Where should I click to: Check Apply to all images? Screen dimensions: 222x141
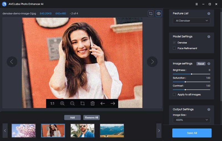pyautogui.click(x=174, y=95)
